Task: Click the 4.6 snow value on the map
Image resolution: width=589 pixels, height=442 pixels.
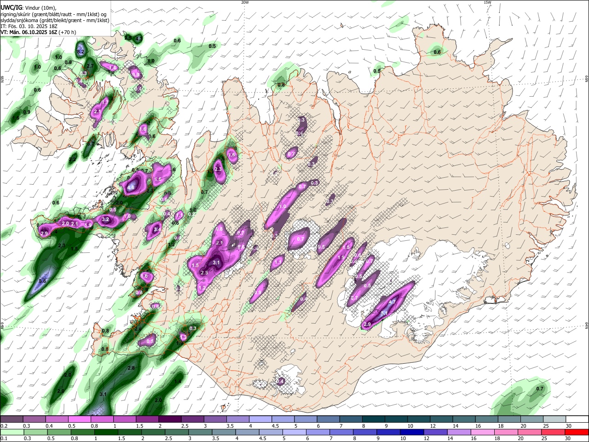Action: [131, 187]
